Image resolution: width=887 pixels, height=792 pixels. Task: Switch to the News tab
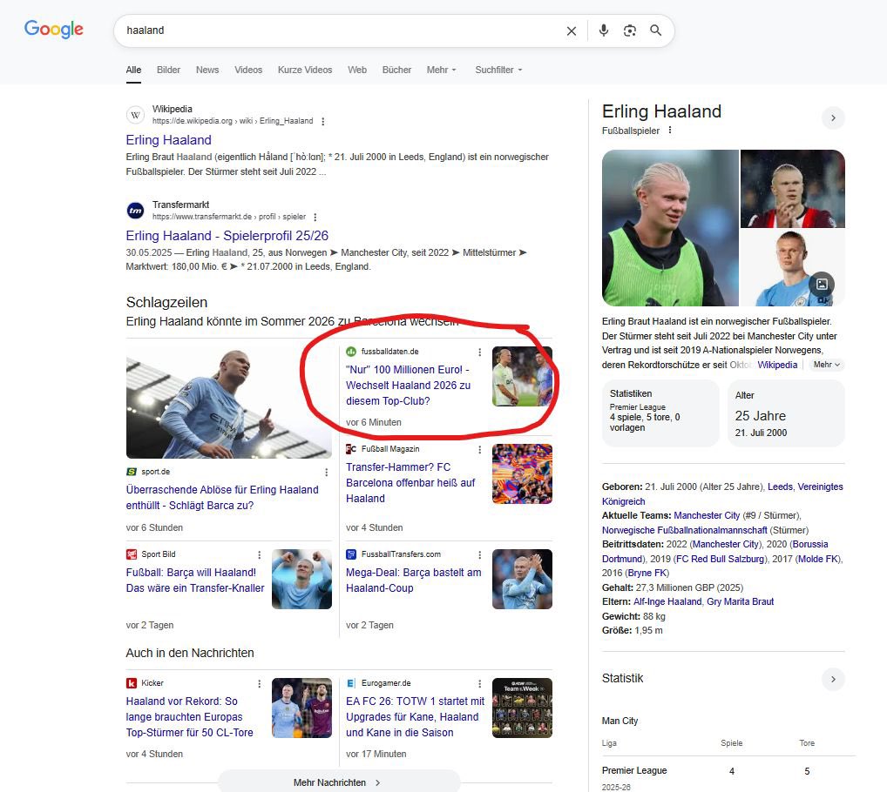(x=207, y=70)
